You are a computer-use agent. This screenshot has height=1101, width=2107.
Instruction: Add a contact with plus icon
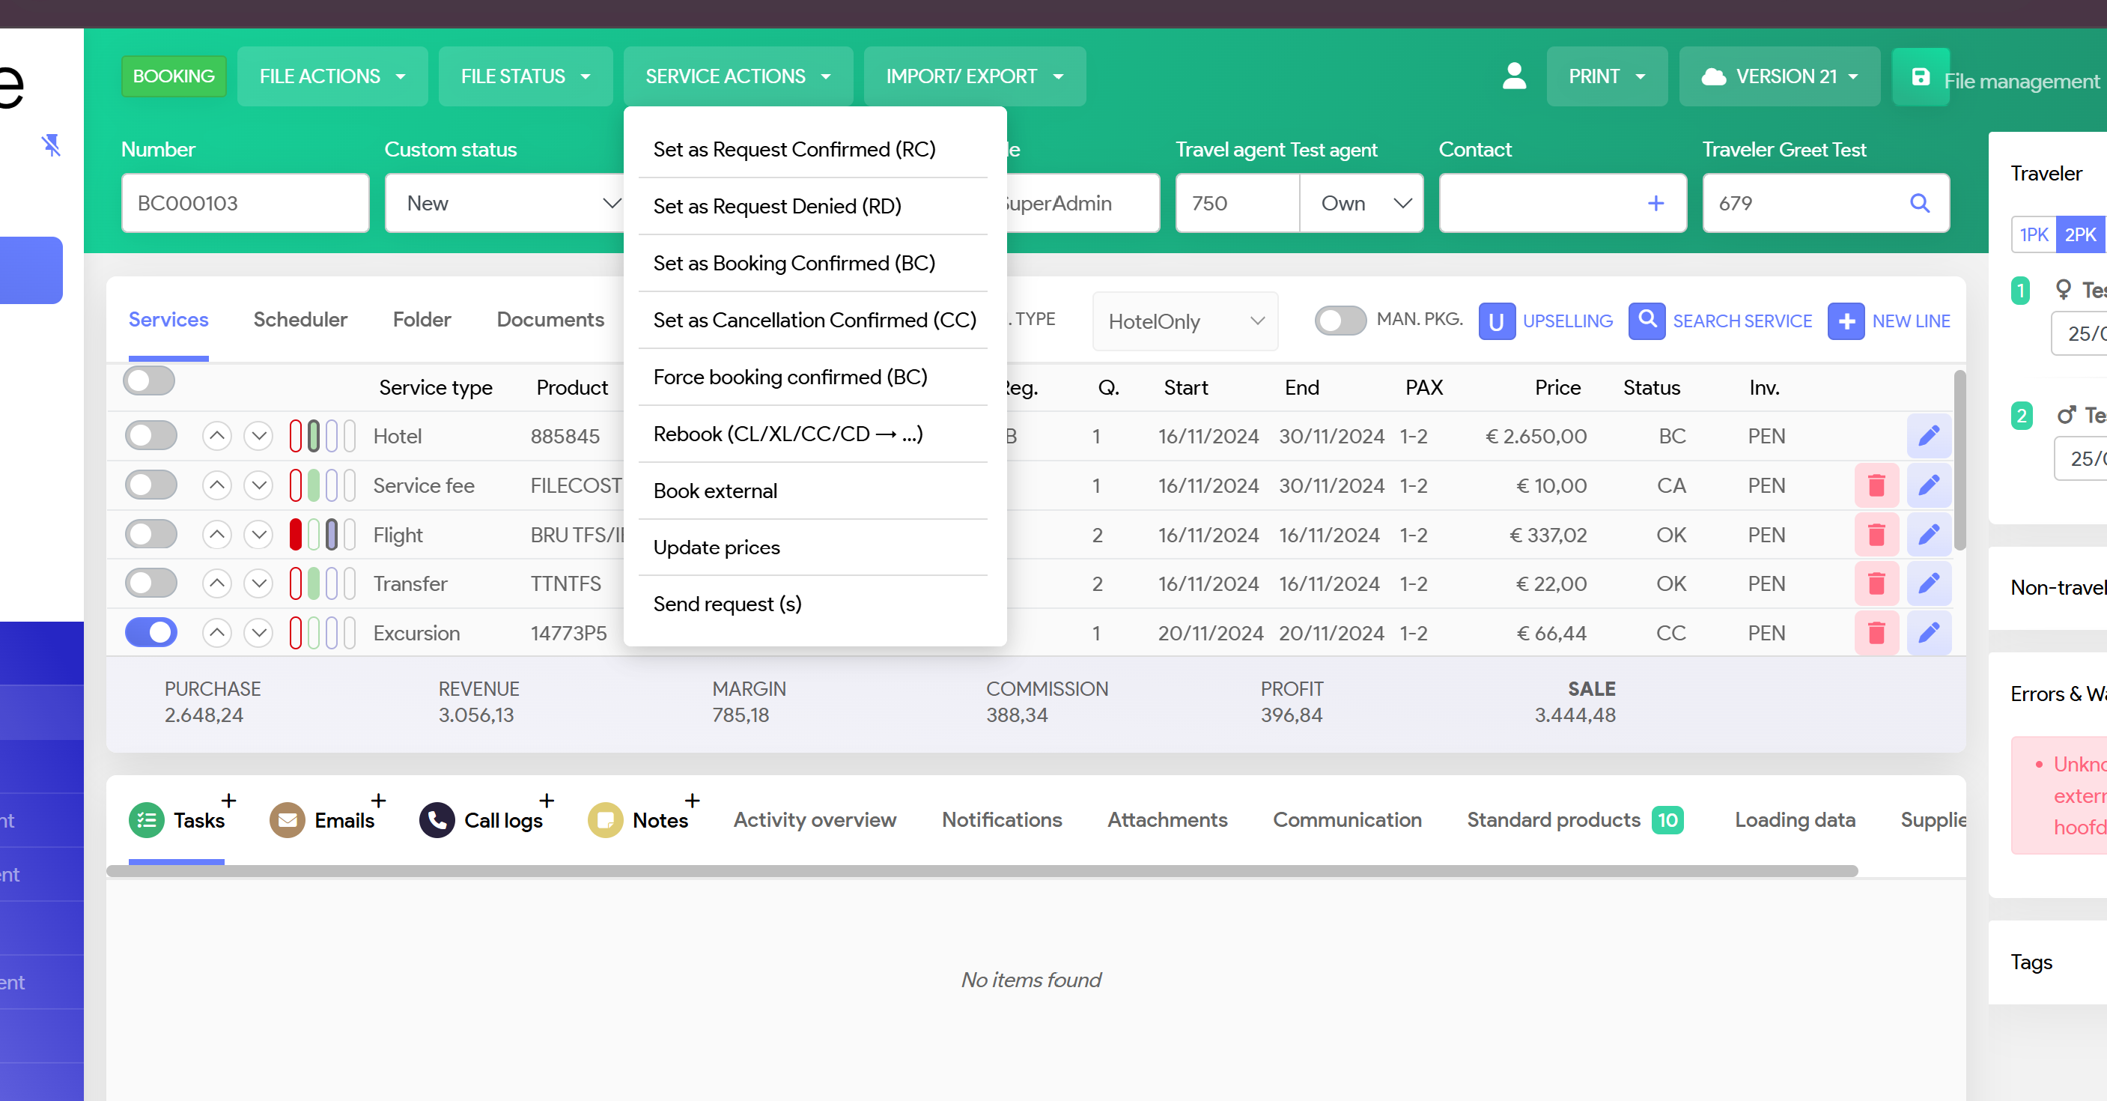pos(1655,203)
